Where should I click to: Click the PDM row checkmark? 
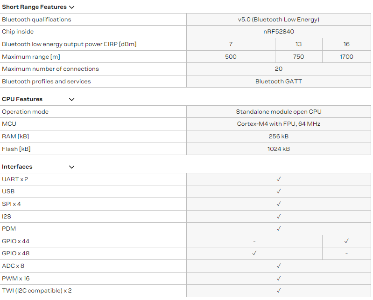tap(279, 229)
